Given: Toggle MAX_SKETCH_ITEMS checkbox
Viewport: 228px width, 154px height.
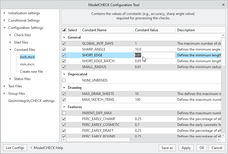Looking at the screenshot, I should (x=64, y=100).
